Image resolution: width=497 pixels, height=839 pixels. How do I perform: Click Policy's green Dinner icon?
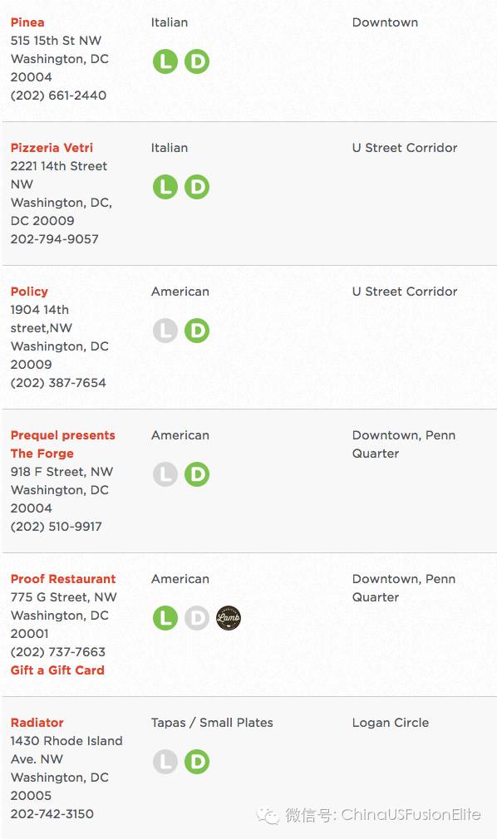pos(197,331)
